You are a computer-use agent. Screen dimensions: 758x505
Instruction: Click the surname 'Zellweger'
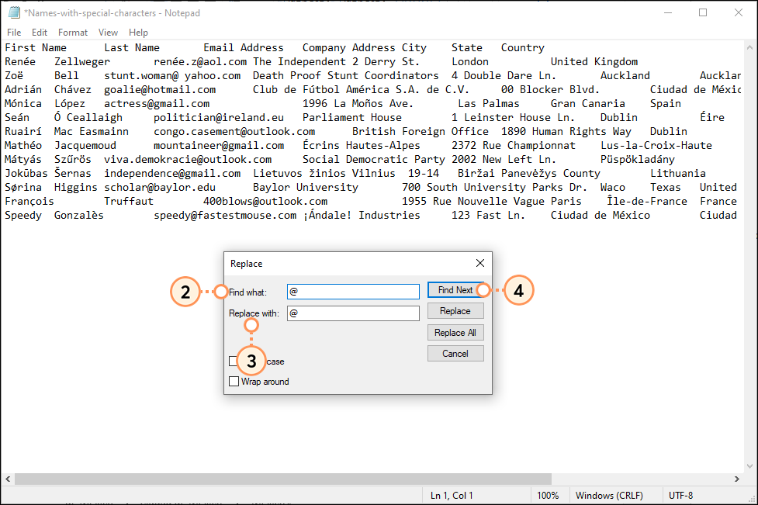[x=82, y=62]
